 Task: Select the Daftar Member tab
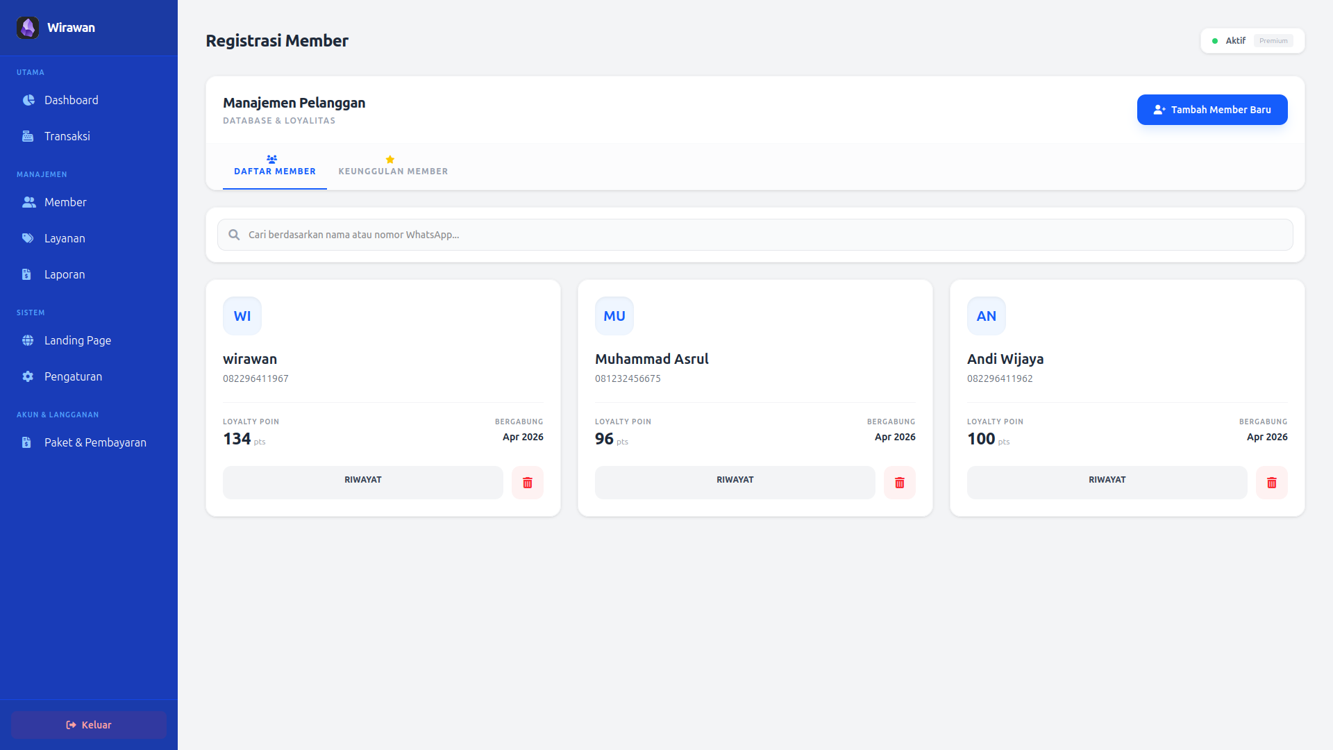tap(275, 171)
